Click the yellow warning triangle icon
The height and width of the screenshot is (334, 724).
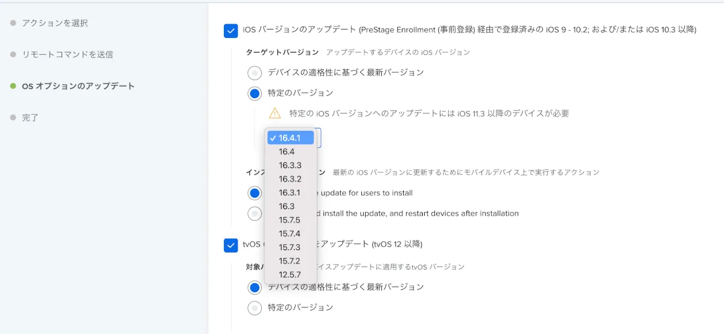(275, 113)
